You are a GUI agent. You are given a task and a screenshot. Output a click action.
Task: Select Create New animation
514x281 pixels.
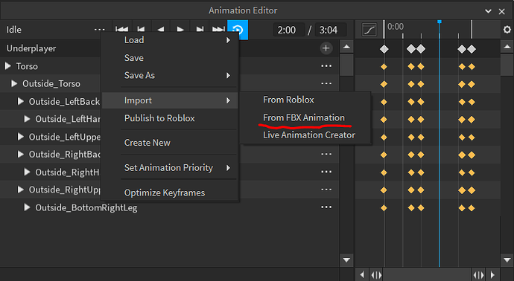(170, 143)
